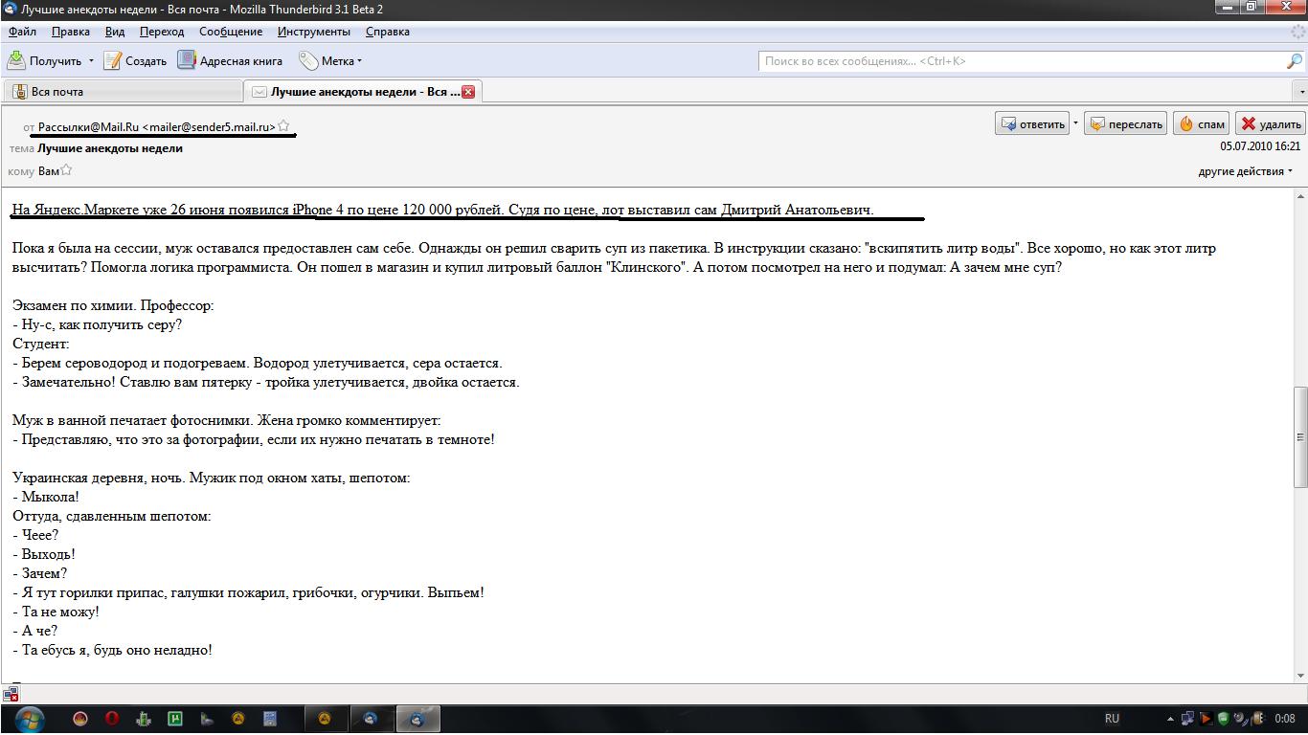Click the RU language indicator
This screenshot has width=1308, height=735.
point(1112,718)
